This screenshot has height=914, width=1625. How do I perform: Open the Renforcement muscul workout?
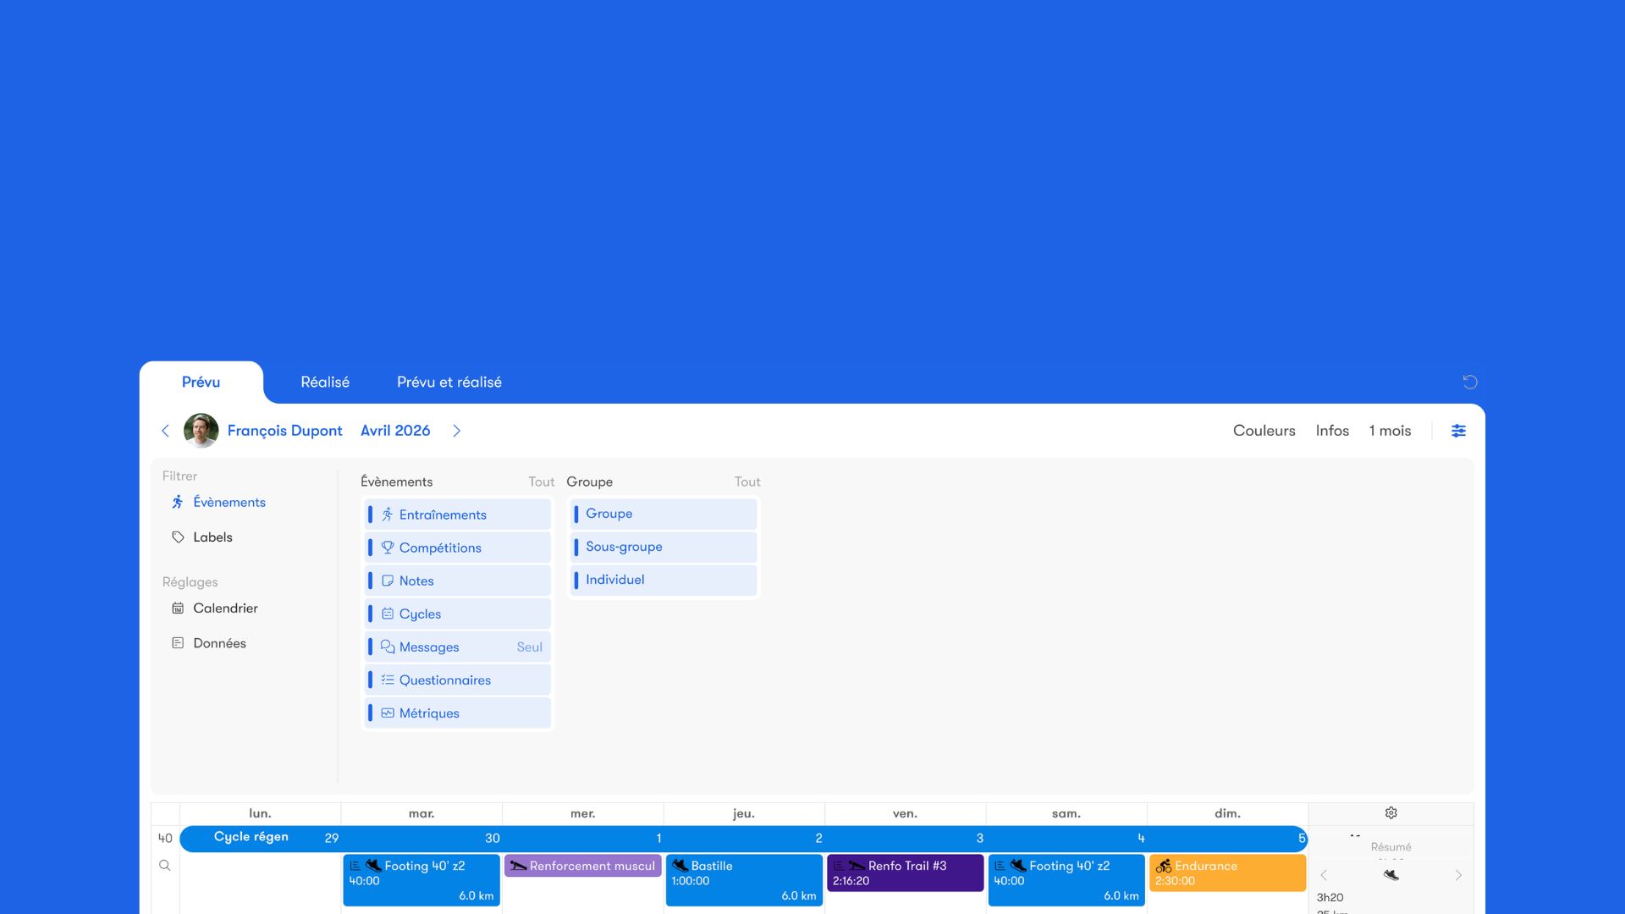pos(582,866)
